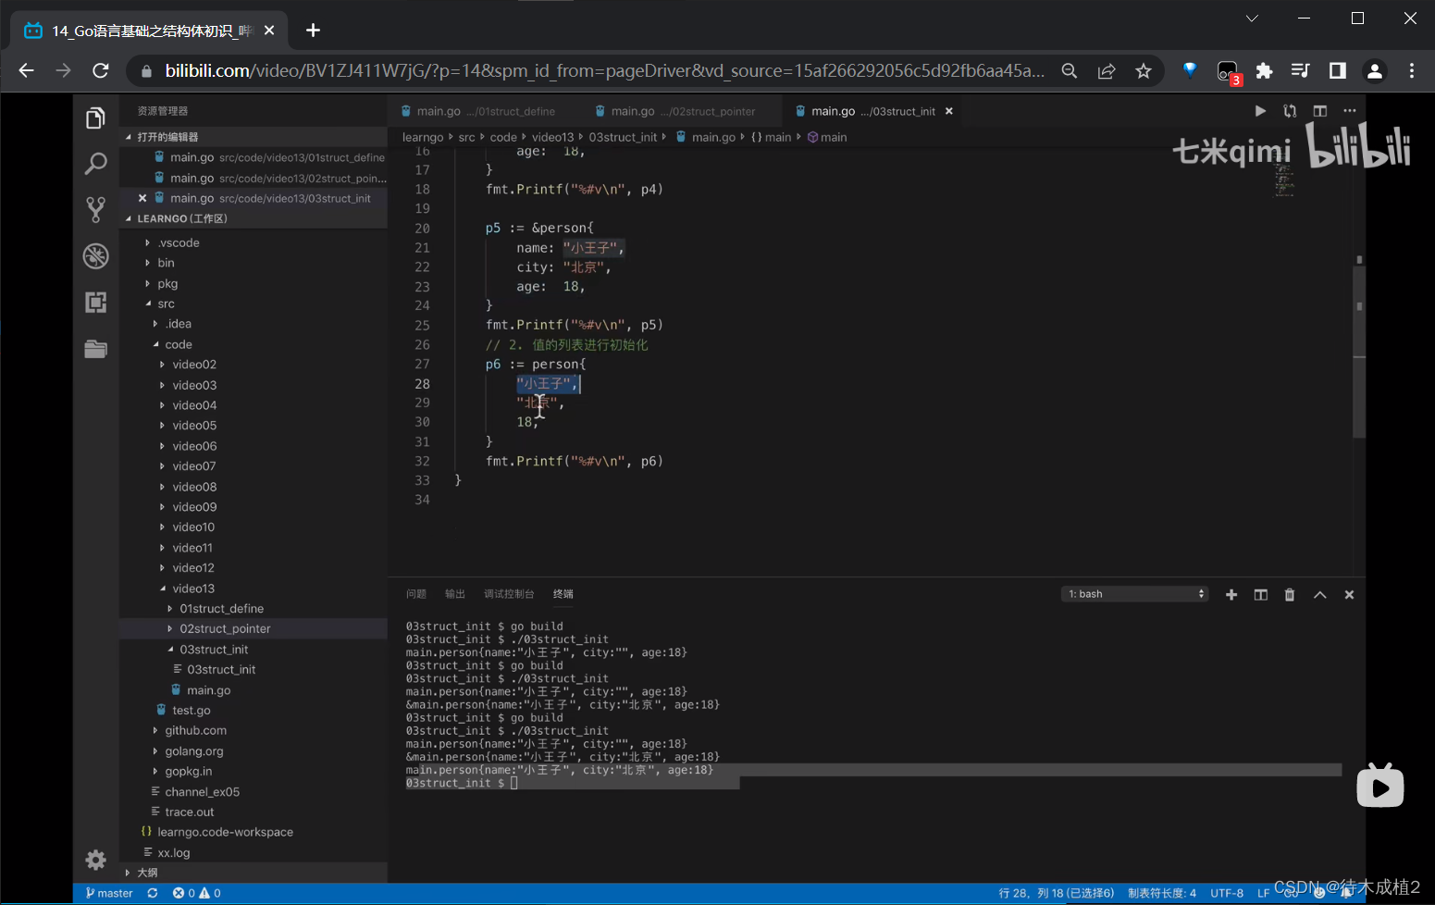Screen dimensions: 1435x905
Task: Kill terminal with trash icon
Action: [x=1290, y=595]
